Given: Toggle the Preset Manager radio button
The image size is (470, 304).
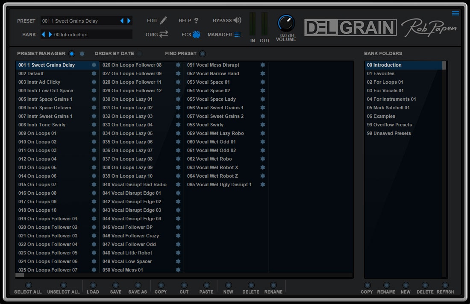Looking at the screenshot, I should 71,54.
